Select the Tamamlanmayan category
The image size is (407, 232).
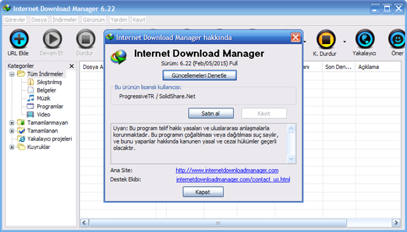48,122
